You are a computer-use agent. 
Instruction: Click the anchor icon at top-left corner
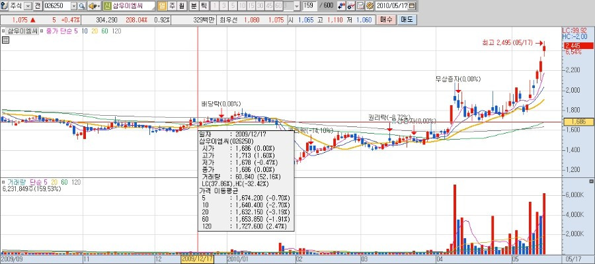click(x=3, y=6)
